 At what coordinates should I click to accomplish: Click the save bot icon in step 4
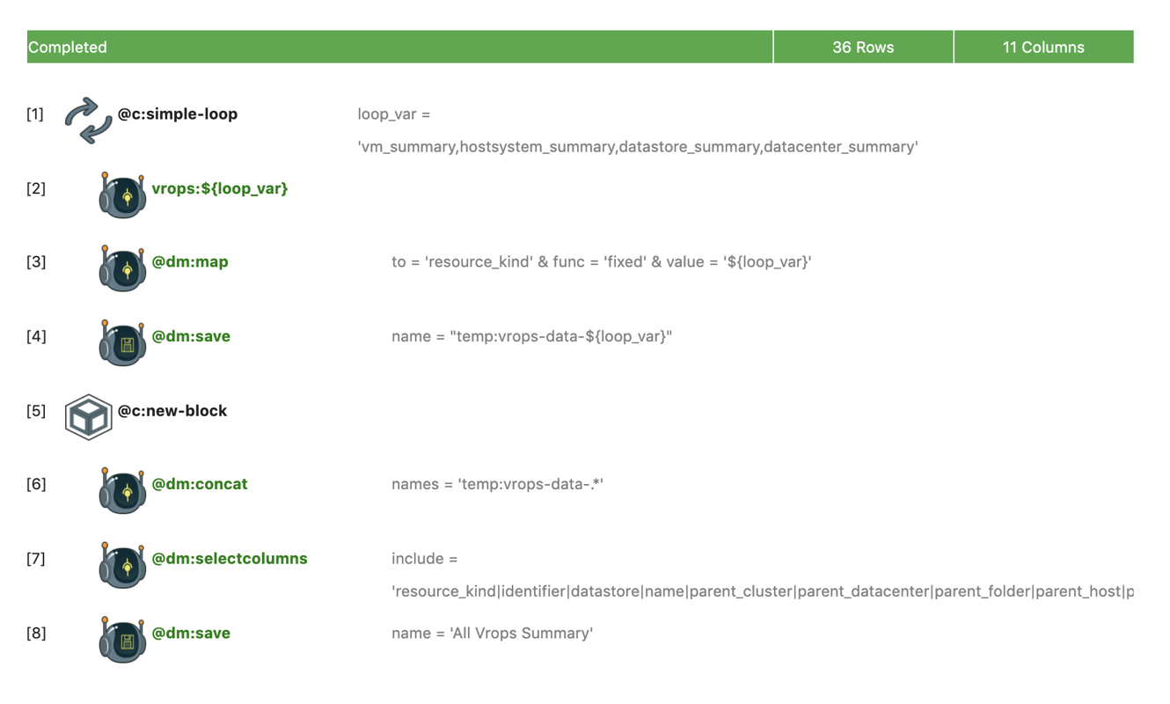point(122,342)
